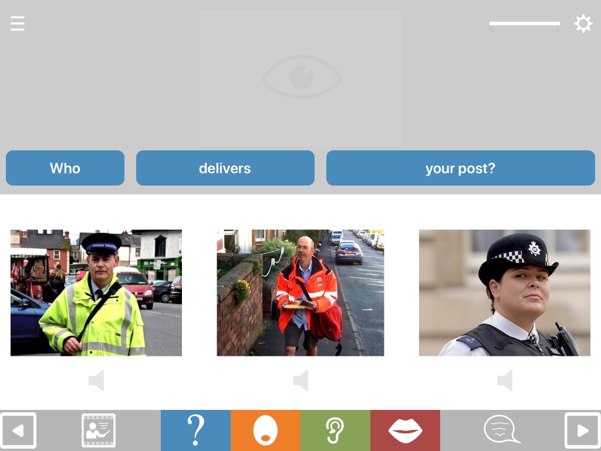Tap the "Who" word button
This screenshot has width=601, height=451.
[65, 168]
